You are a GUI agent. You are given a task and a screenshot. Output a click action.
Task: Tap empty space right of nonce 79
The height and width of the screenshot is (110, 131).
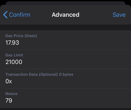tap(72, 101)
